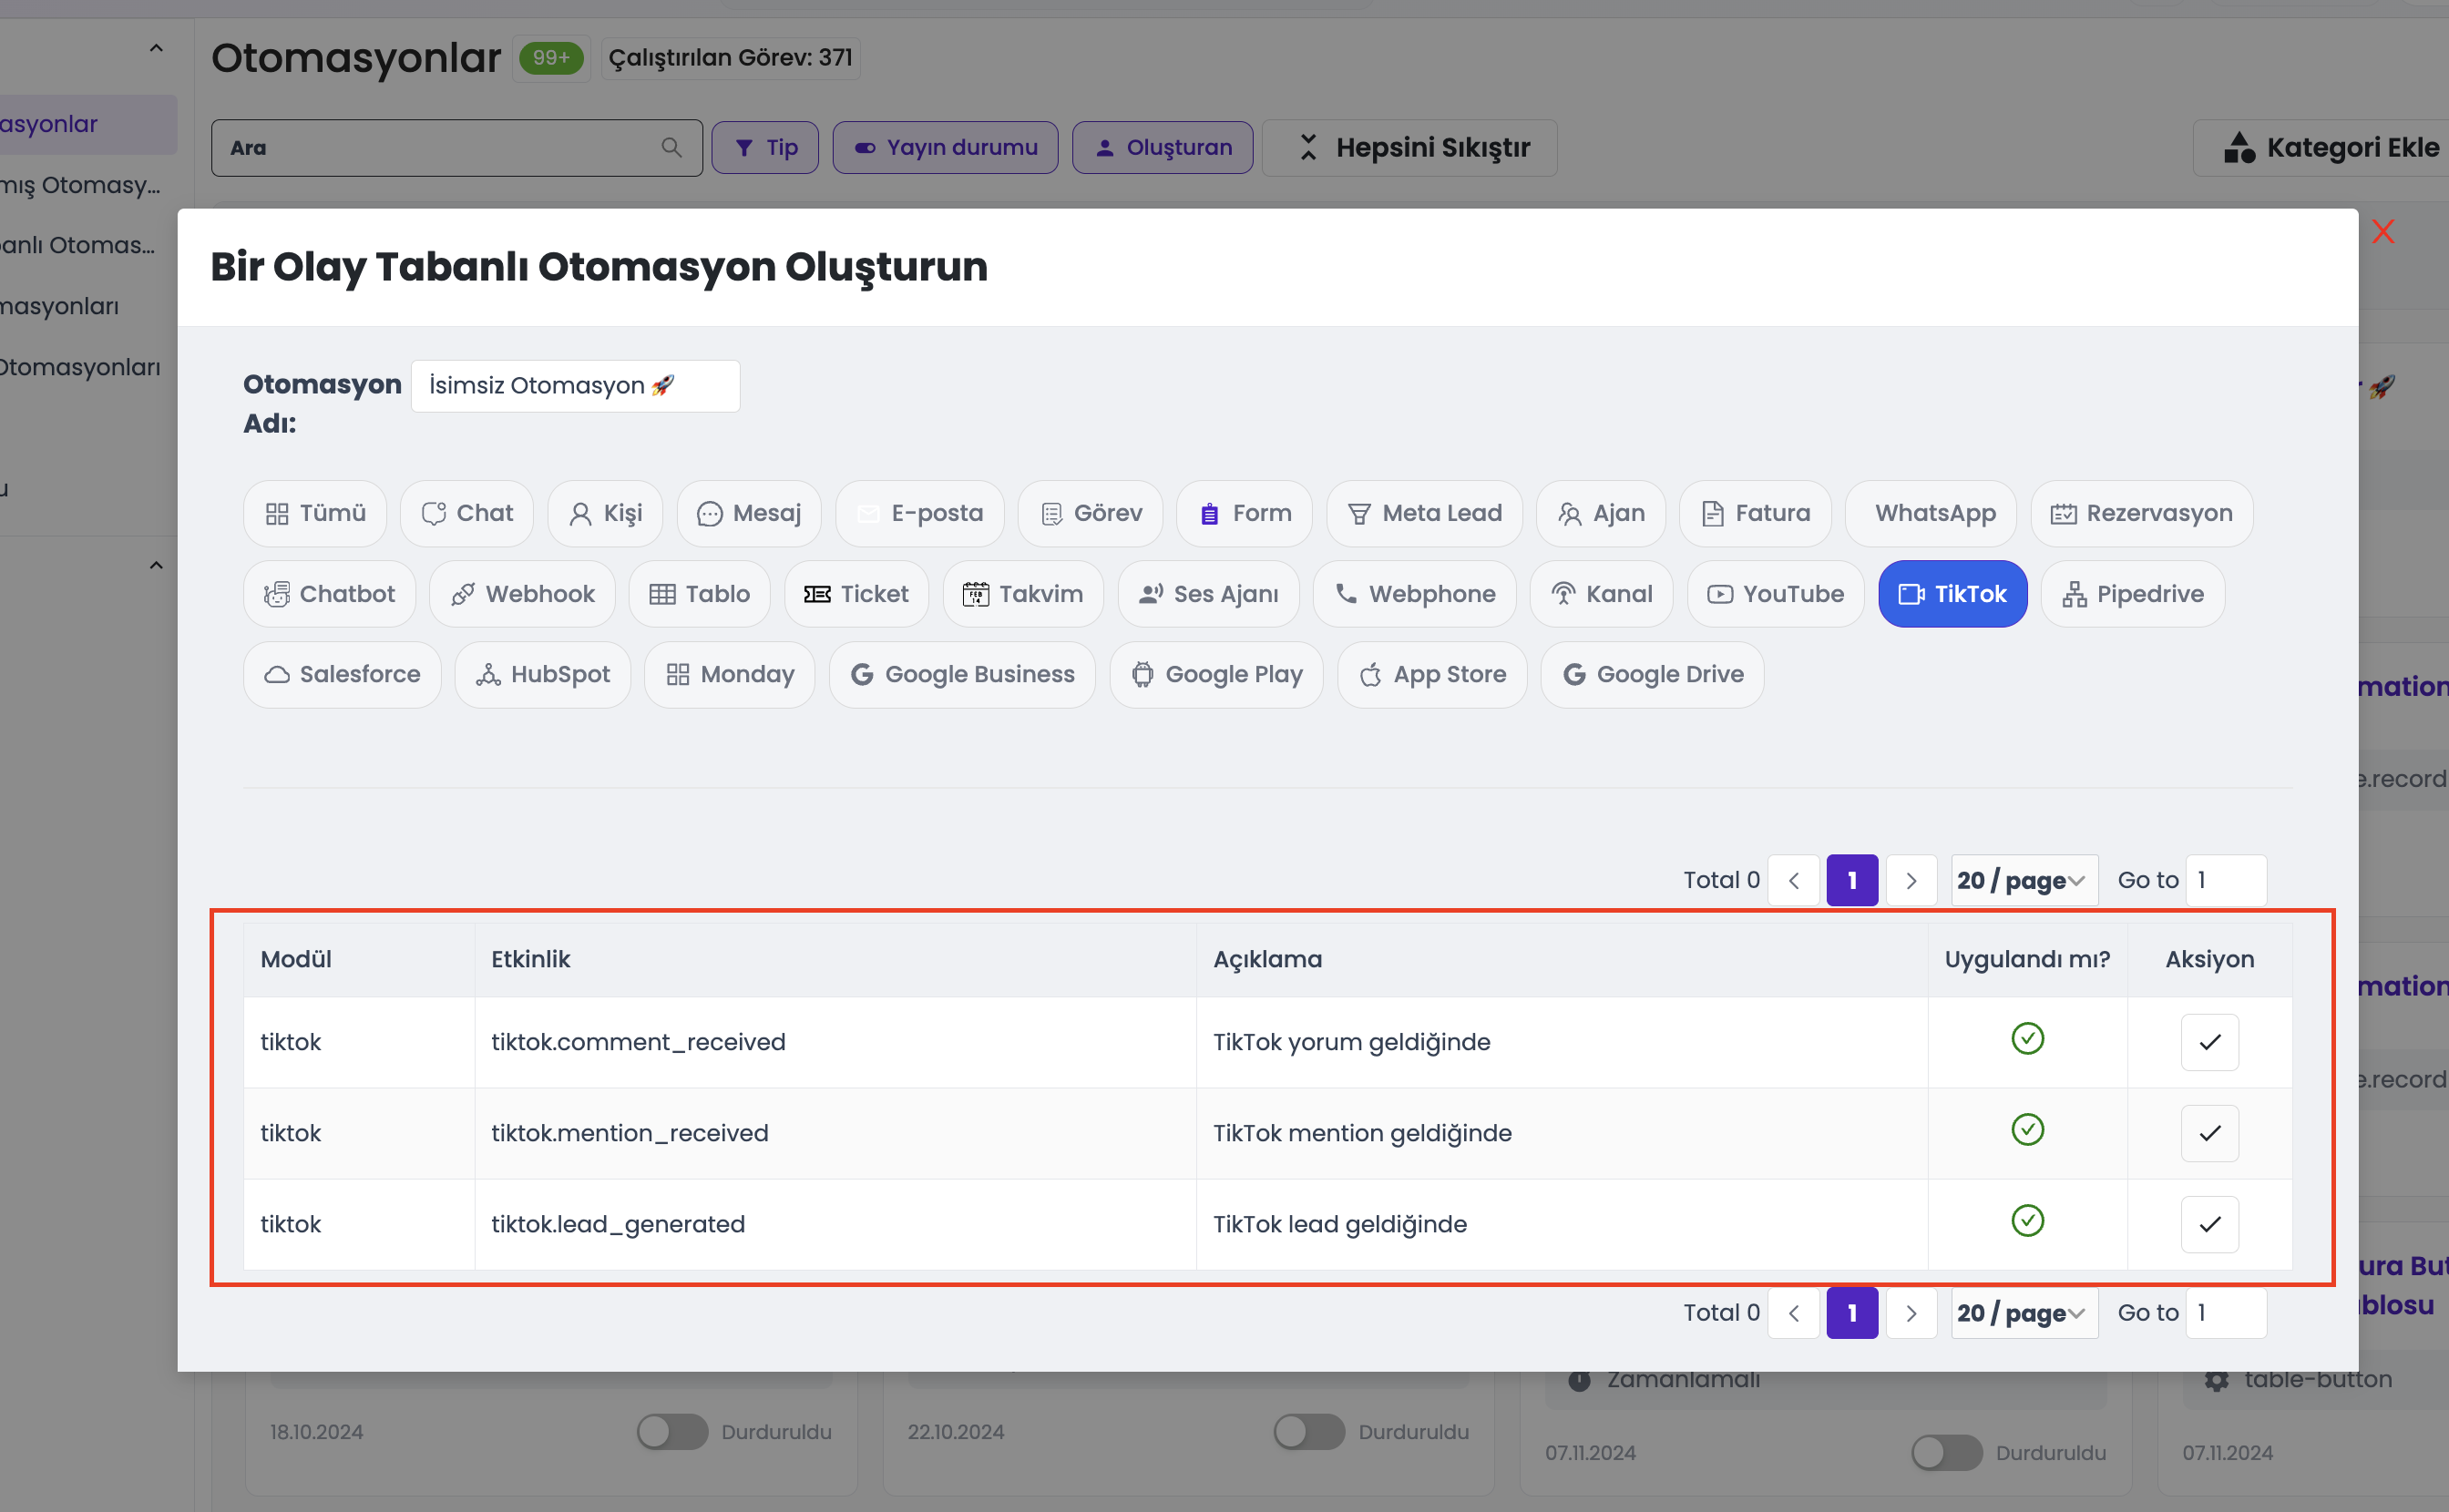Select the Tümü category filter

(x=315, y=513)
